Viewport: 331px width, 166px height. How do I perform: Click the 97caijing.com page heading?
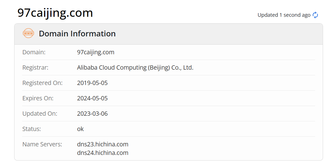[55, 13]
